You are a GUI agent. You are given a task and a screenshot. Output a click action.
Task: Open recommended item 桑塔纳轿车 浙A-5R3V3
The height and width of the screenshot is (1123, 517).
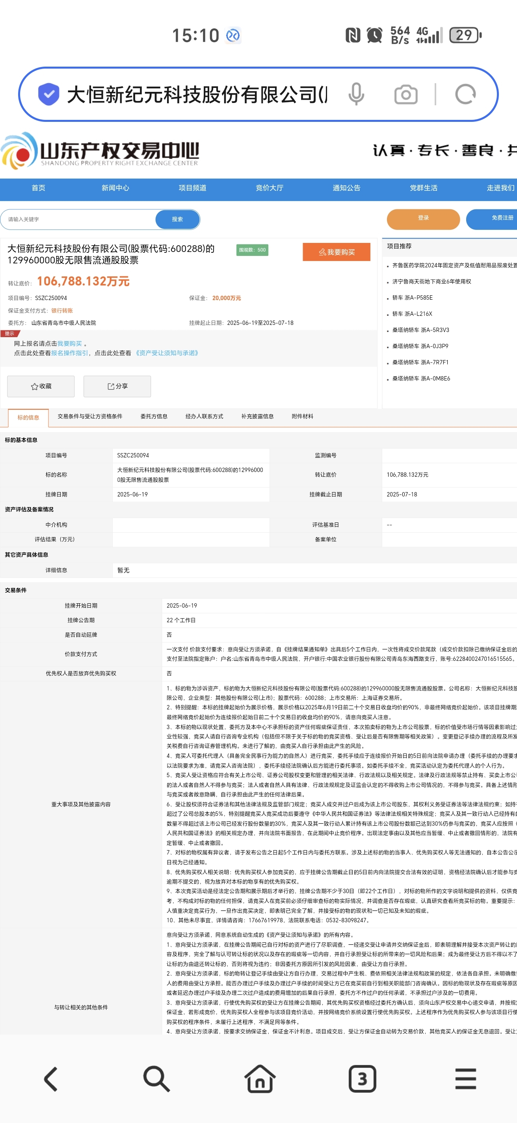421,330
